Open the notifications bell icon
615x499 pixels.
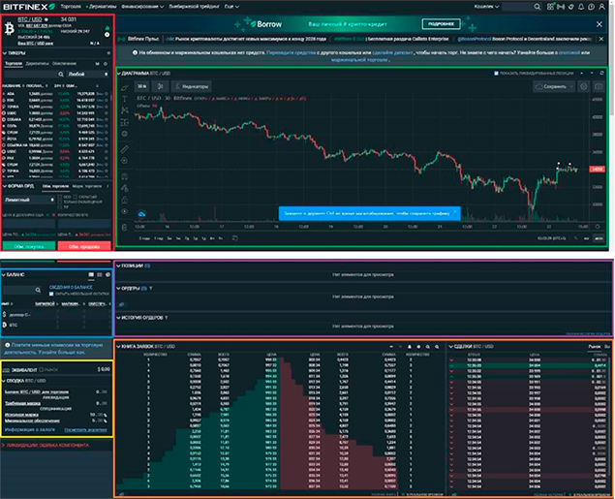pyautogui.click(x=581, y=7)
